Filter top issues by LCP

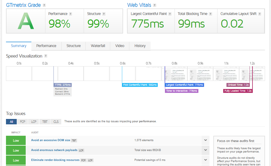click(x=34, y=122)
